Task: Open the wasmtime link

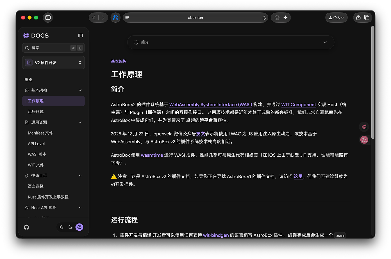Action: (152, 155)
